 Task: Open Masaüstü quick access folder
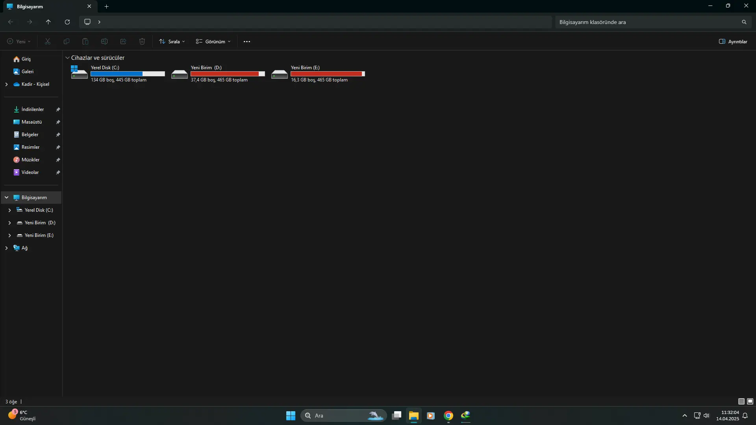[x=31, y=122]
